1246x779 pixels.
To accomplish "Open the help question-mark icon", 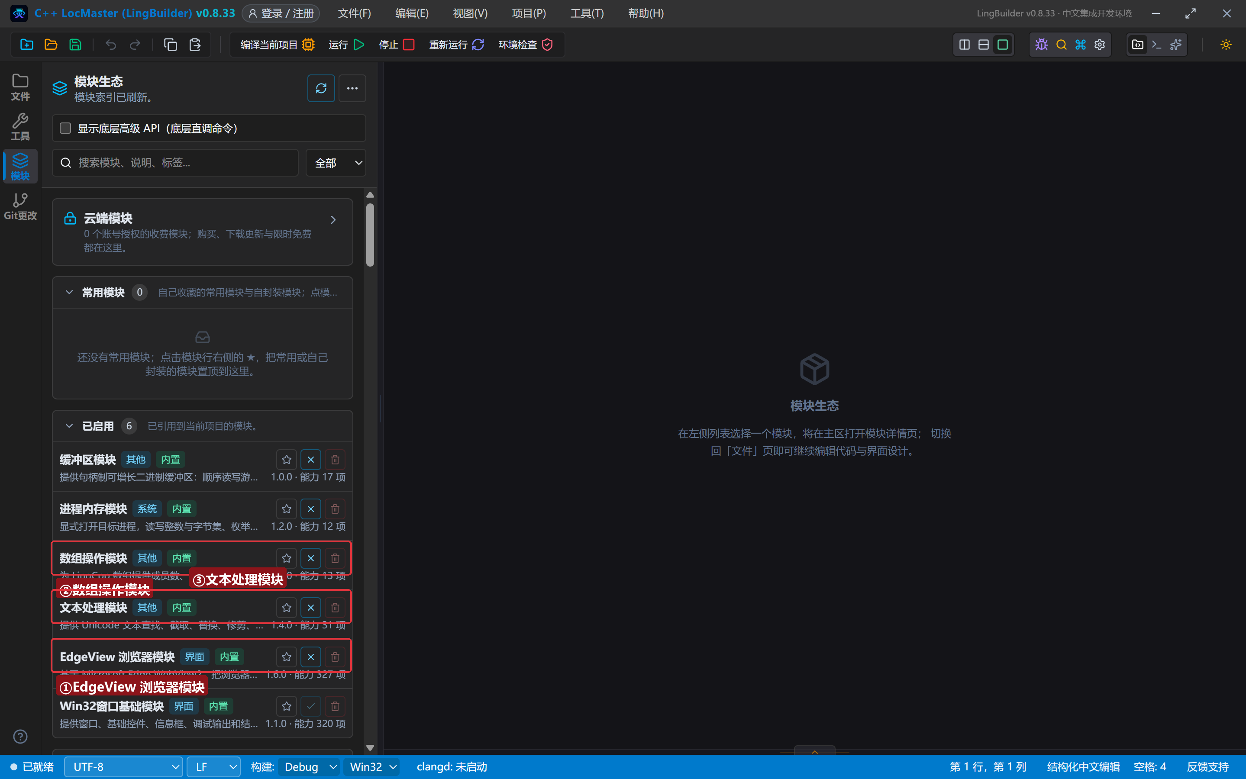I will 20,737.
